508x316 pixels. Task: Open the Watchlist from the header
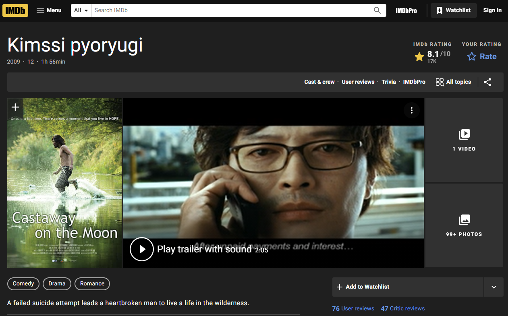click(x=454, y=10)
